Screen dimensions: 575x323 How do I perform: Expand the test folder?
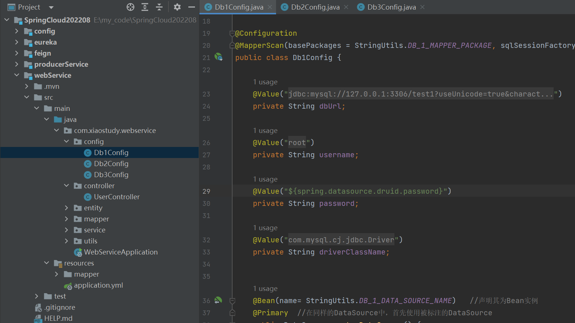pos(36,296)
